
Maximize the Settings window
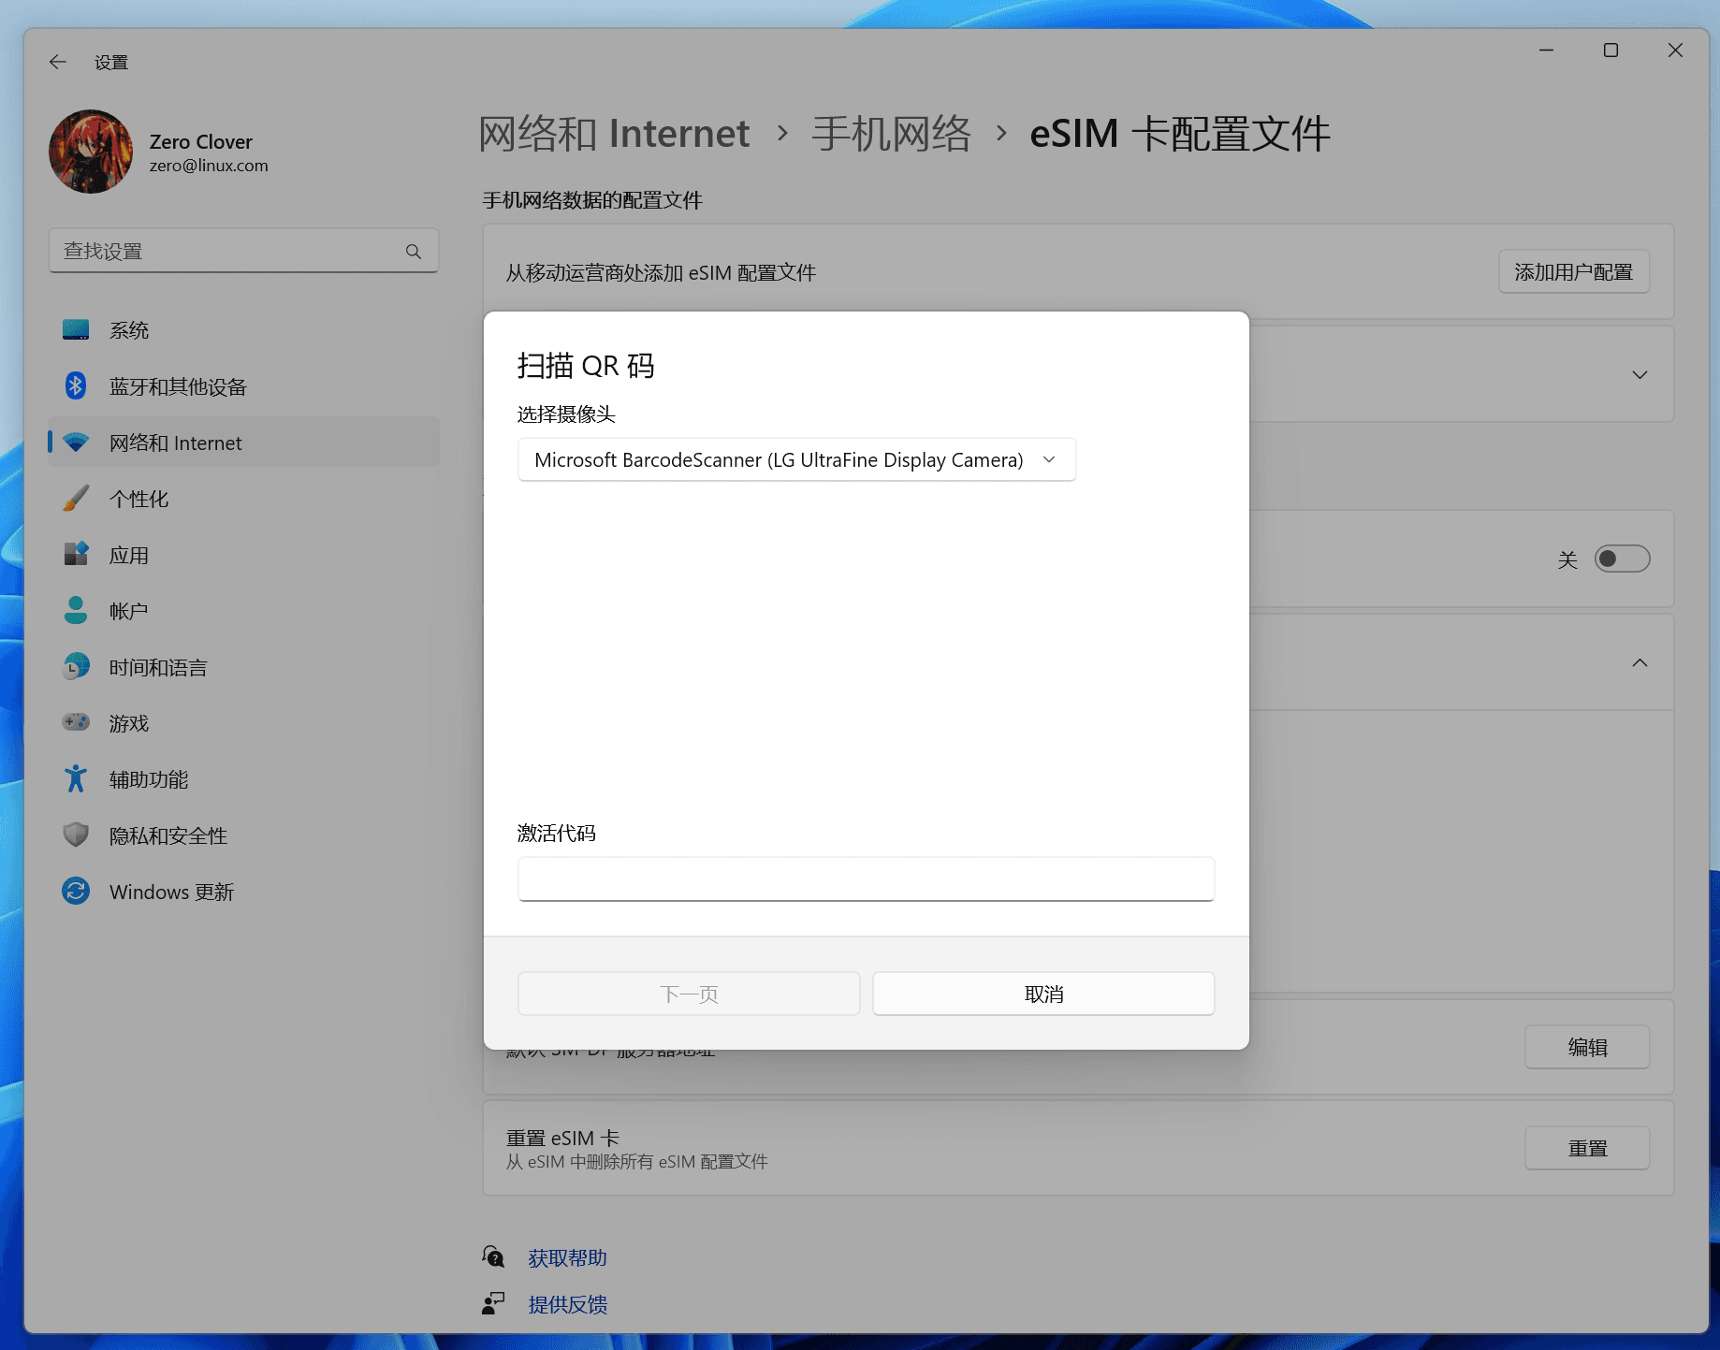pyautogui.click(x=1611, y=51)
